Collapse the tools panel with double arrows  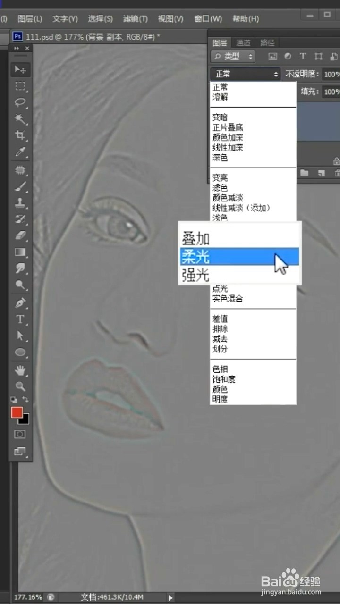(17, 48)
